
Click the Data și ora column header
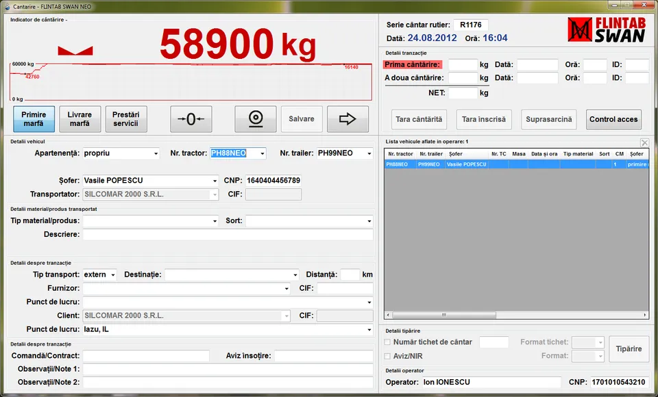tap(544, 154)
